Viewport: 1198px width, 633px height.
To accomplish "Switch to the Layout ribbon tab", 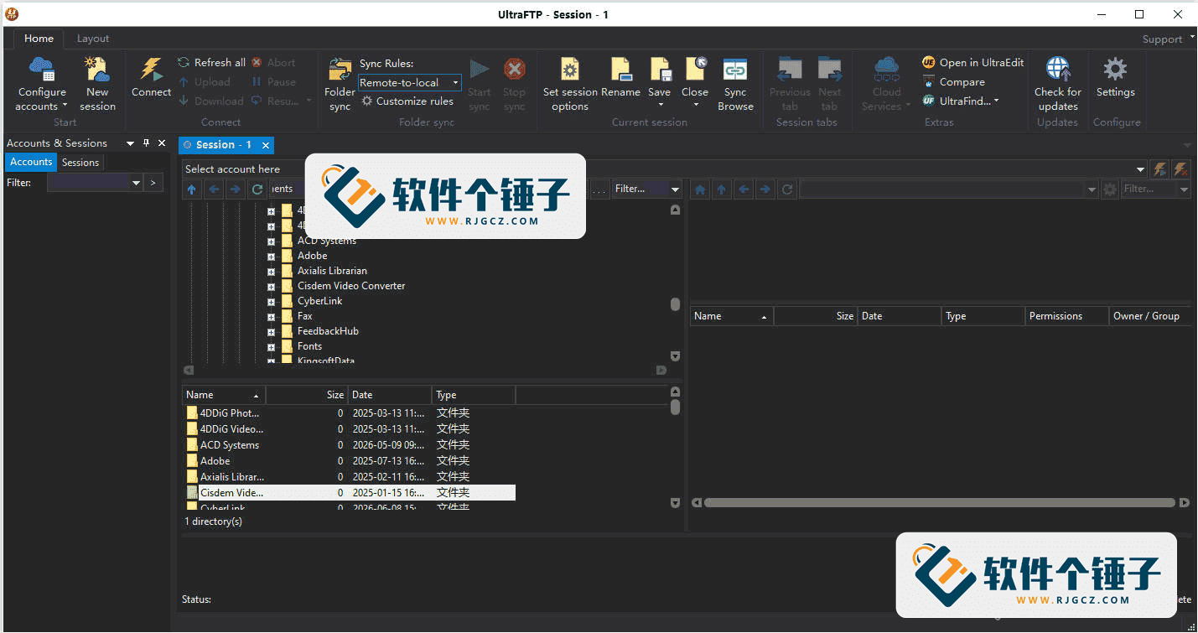I will point(93,39).
